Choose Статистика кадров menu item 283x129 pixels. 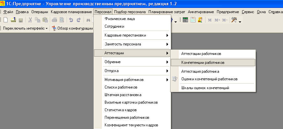coord(132,110)
